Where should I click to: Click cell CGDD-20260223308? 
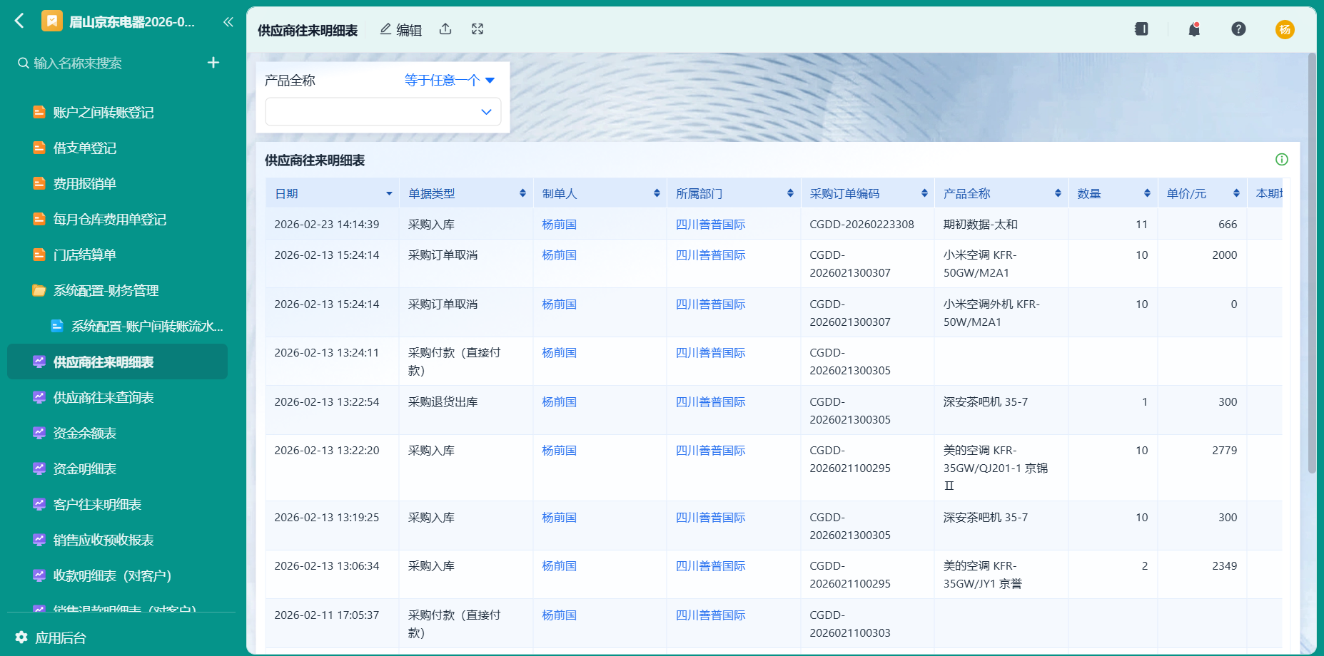[861, 224]
